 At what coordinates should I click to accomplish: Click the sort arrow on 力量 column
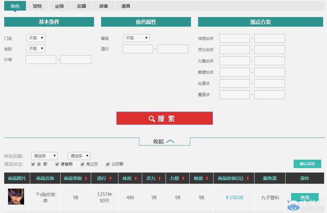(x=184, y=178)
